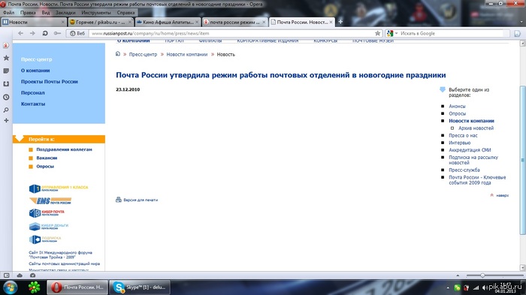Open the Анонсы section link
Screen dimensions: 526x295
(x=457, y=106)
